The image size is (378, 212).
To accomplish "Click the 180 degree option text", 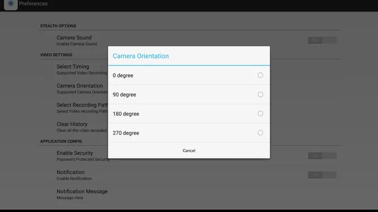I will (126, 114).
